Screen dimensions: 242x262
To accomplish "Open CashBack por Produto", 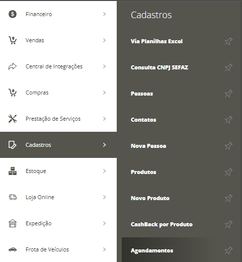I will [162, 224].
